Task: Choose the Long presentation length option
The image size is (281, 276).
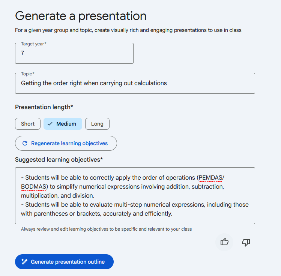Action: [x=97, y=124]
